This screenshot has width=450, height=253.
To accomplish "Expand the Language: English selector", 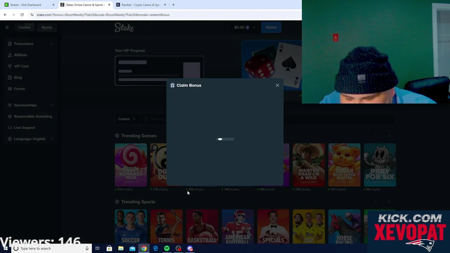I will tap(31, 139).
